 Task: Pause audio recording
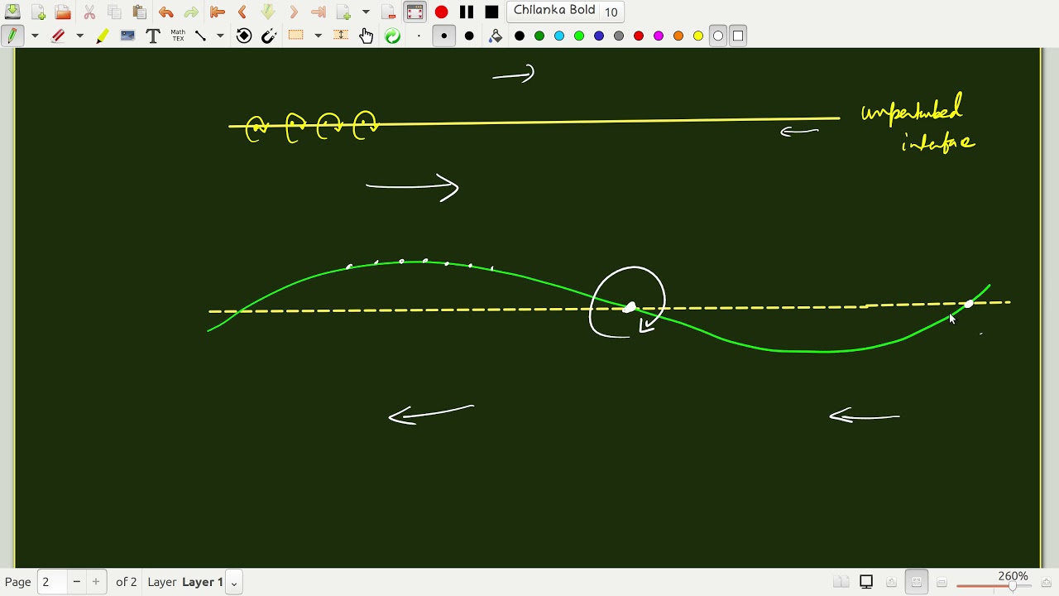pyautogui.click(x=467, y=12)
